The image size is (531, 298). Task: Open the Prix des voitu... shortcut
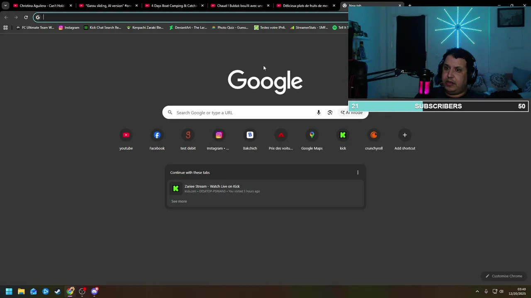(x=281, y=139)
